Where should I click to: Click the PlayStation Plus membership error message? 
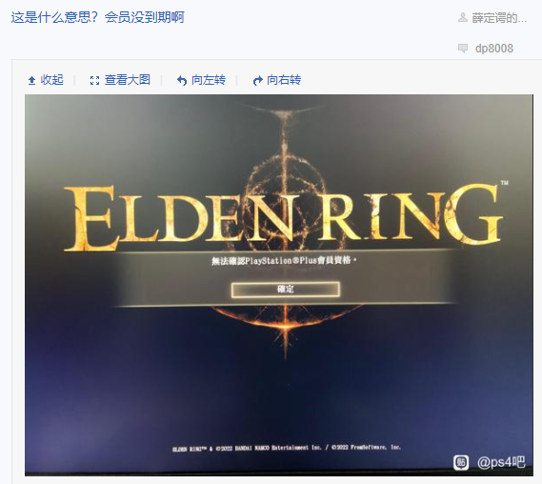tap(284, 260)
